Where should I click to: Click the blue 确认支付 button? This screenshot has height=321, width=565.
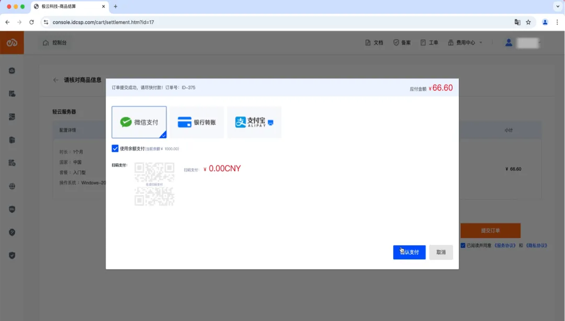pos(409,252)
